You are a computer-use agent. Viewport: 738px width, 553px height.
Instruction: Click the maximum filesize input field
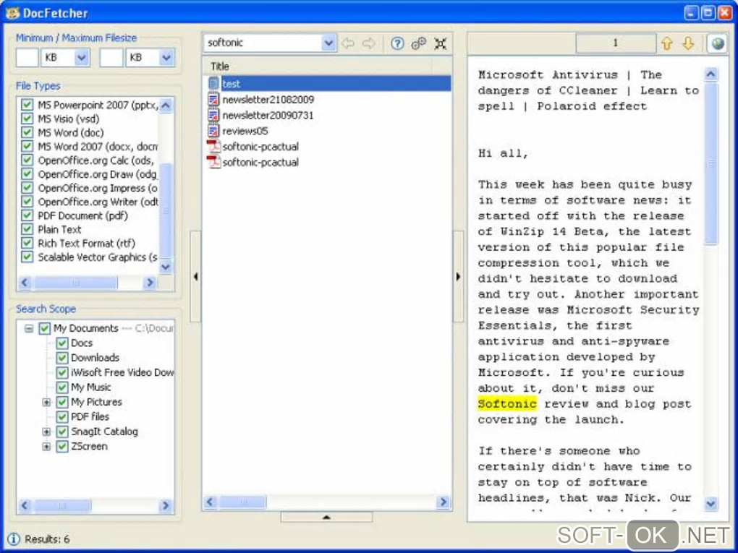pos(111,57)
